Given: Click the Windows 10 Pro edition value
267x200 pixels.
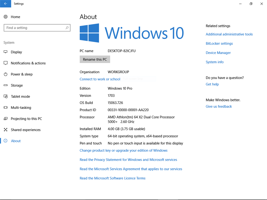Looking at the screenshot, I should tap(120, 89).
